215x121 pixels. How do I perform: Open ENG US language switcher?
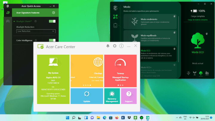(185, 118)
